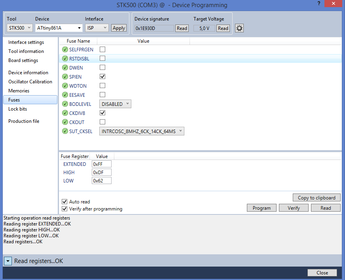Select the Fuses page
345x280 pixels.
click(30, 100)
